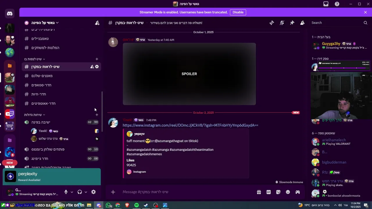Open the חדר-חיות channel

click(x=61, y=94)
